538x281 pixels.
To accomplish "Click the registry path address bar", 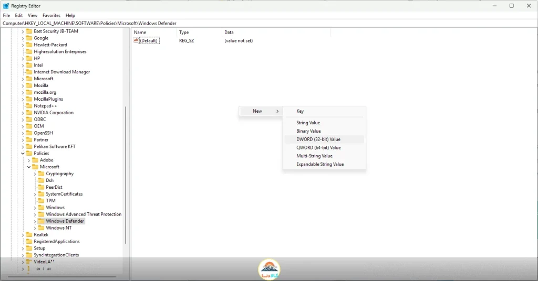I will tap(269, 23).
